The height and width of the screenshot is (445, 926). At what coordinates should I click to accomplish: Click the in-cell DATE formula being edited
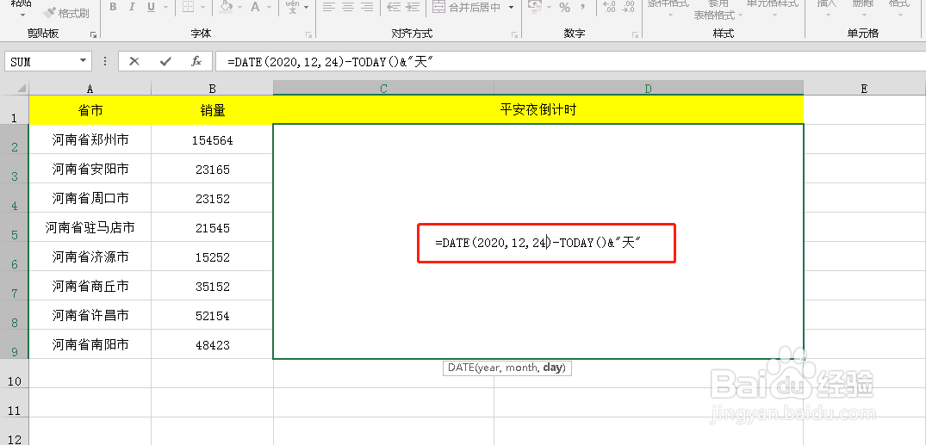click(538, 243)
